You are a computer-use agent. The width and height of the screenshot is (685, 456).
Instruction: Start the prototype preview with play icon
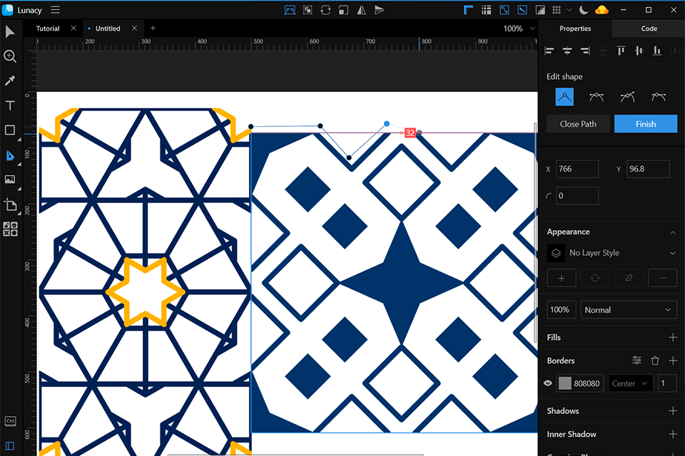[x=380, y=9]
